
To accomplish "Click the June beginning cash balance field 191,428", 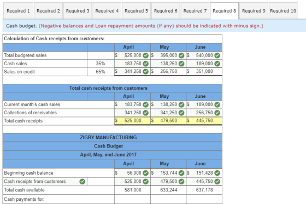I will 204,173.
